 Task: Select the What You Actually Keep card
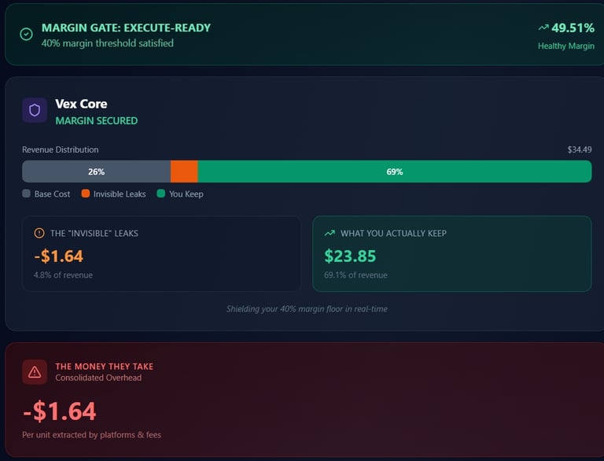click(x=451, y=253)
